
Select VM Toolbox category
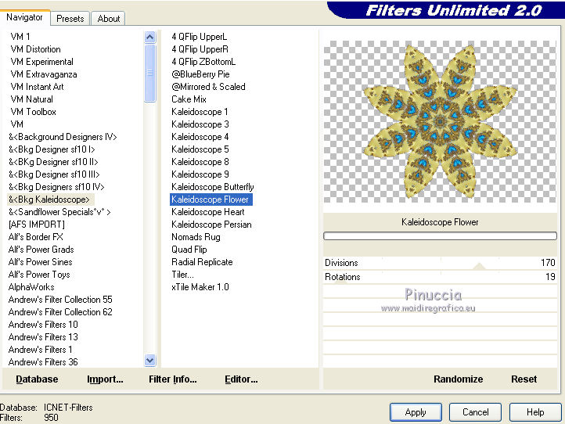pyautogui.click(x=33, y=112)
